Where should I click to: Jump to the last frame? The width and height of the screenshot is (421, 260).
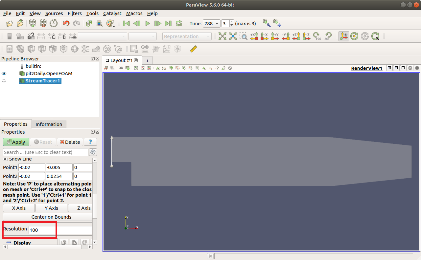click(168, 24)
